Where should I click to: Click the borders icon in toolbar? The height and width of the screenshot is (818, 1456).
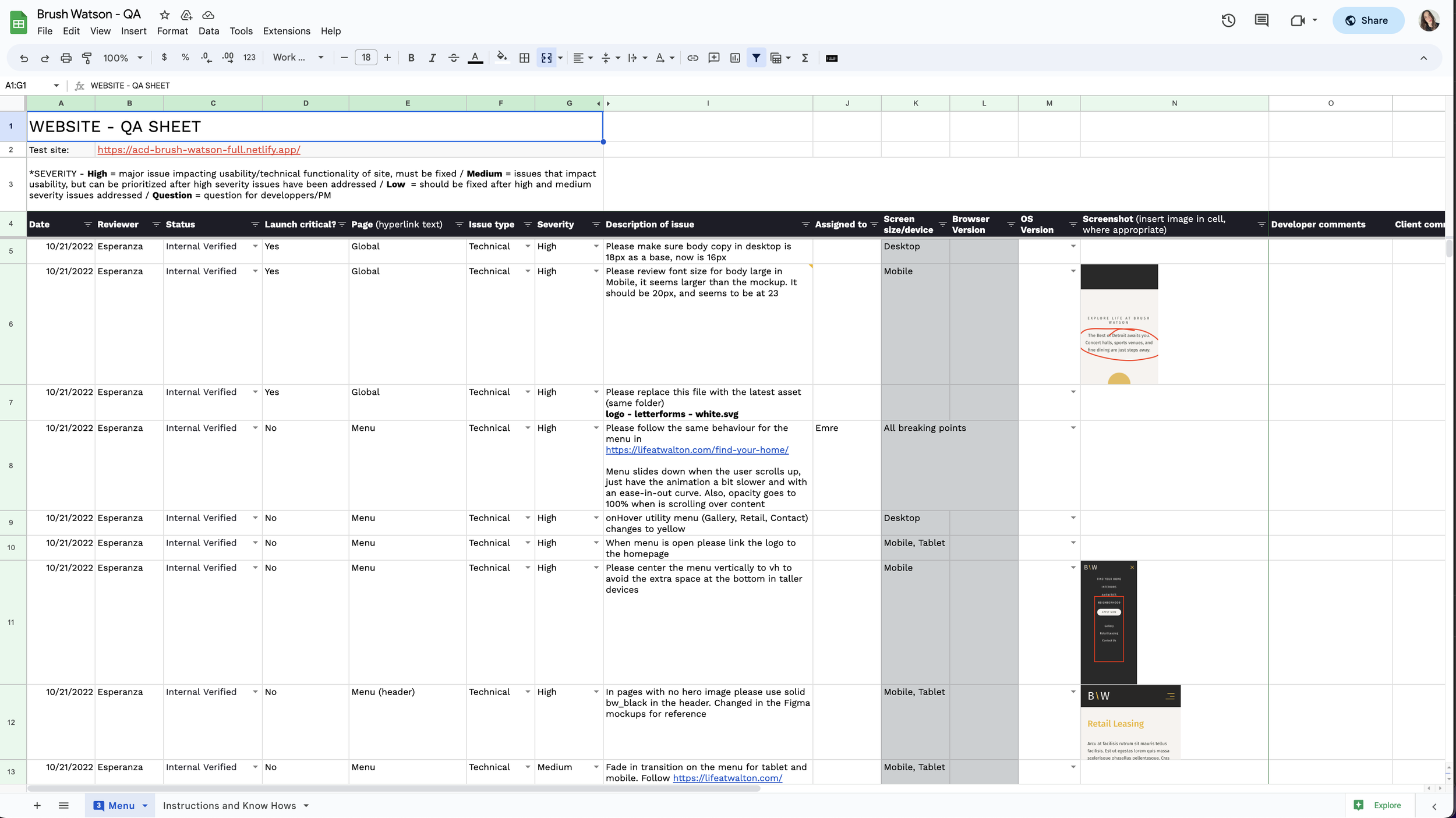(524, 58)
